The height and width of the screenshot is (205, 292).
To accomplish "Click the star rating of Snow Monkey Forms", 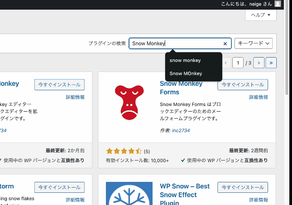I will (x=124, y=151).
